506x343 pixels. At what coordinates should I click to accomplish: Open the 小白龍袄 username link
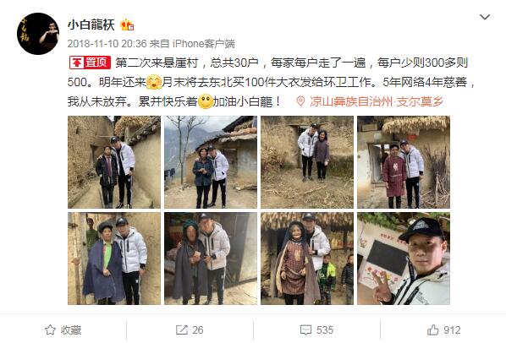(x=91, y=24)
